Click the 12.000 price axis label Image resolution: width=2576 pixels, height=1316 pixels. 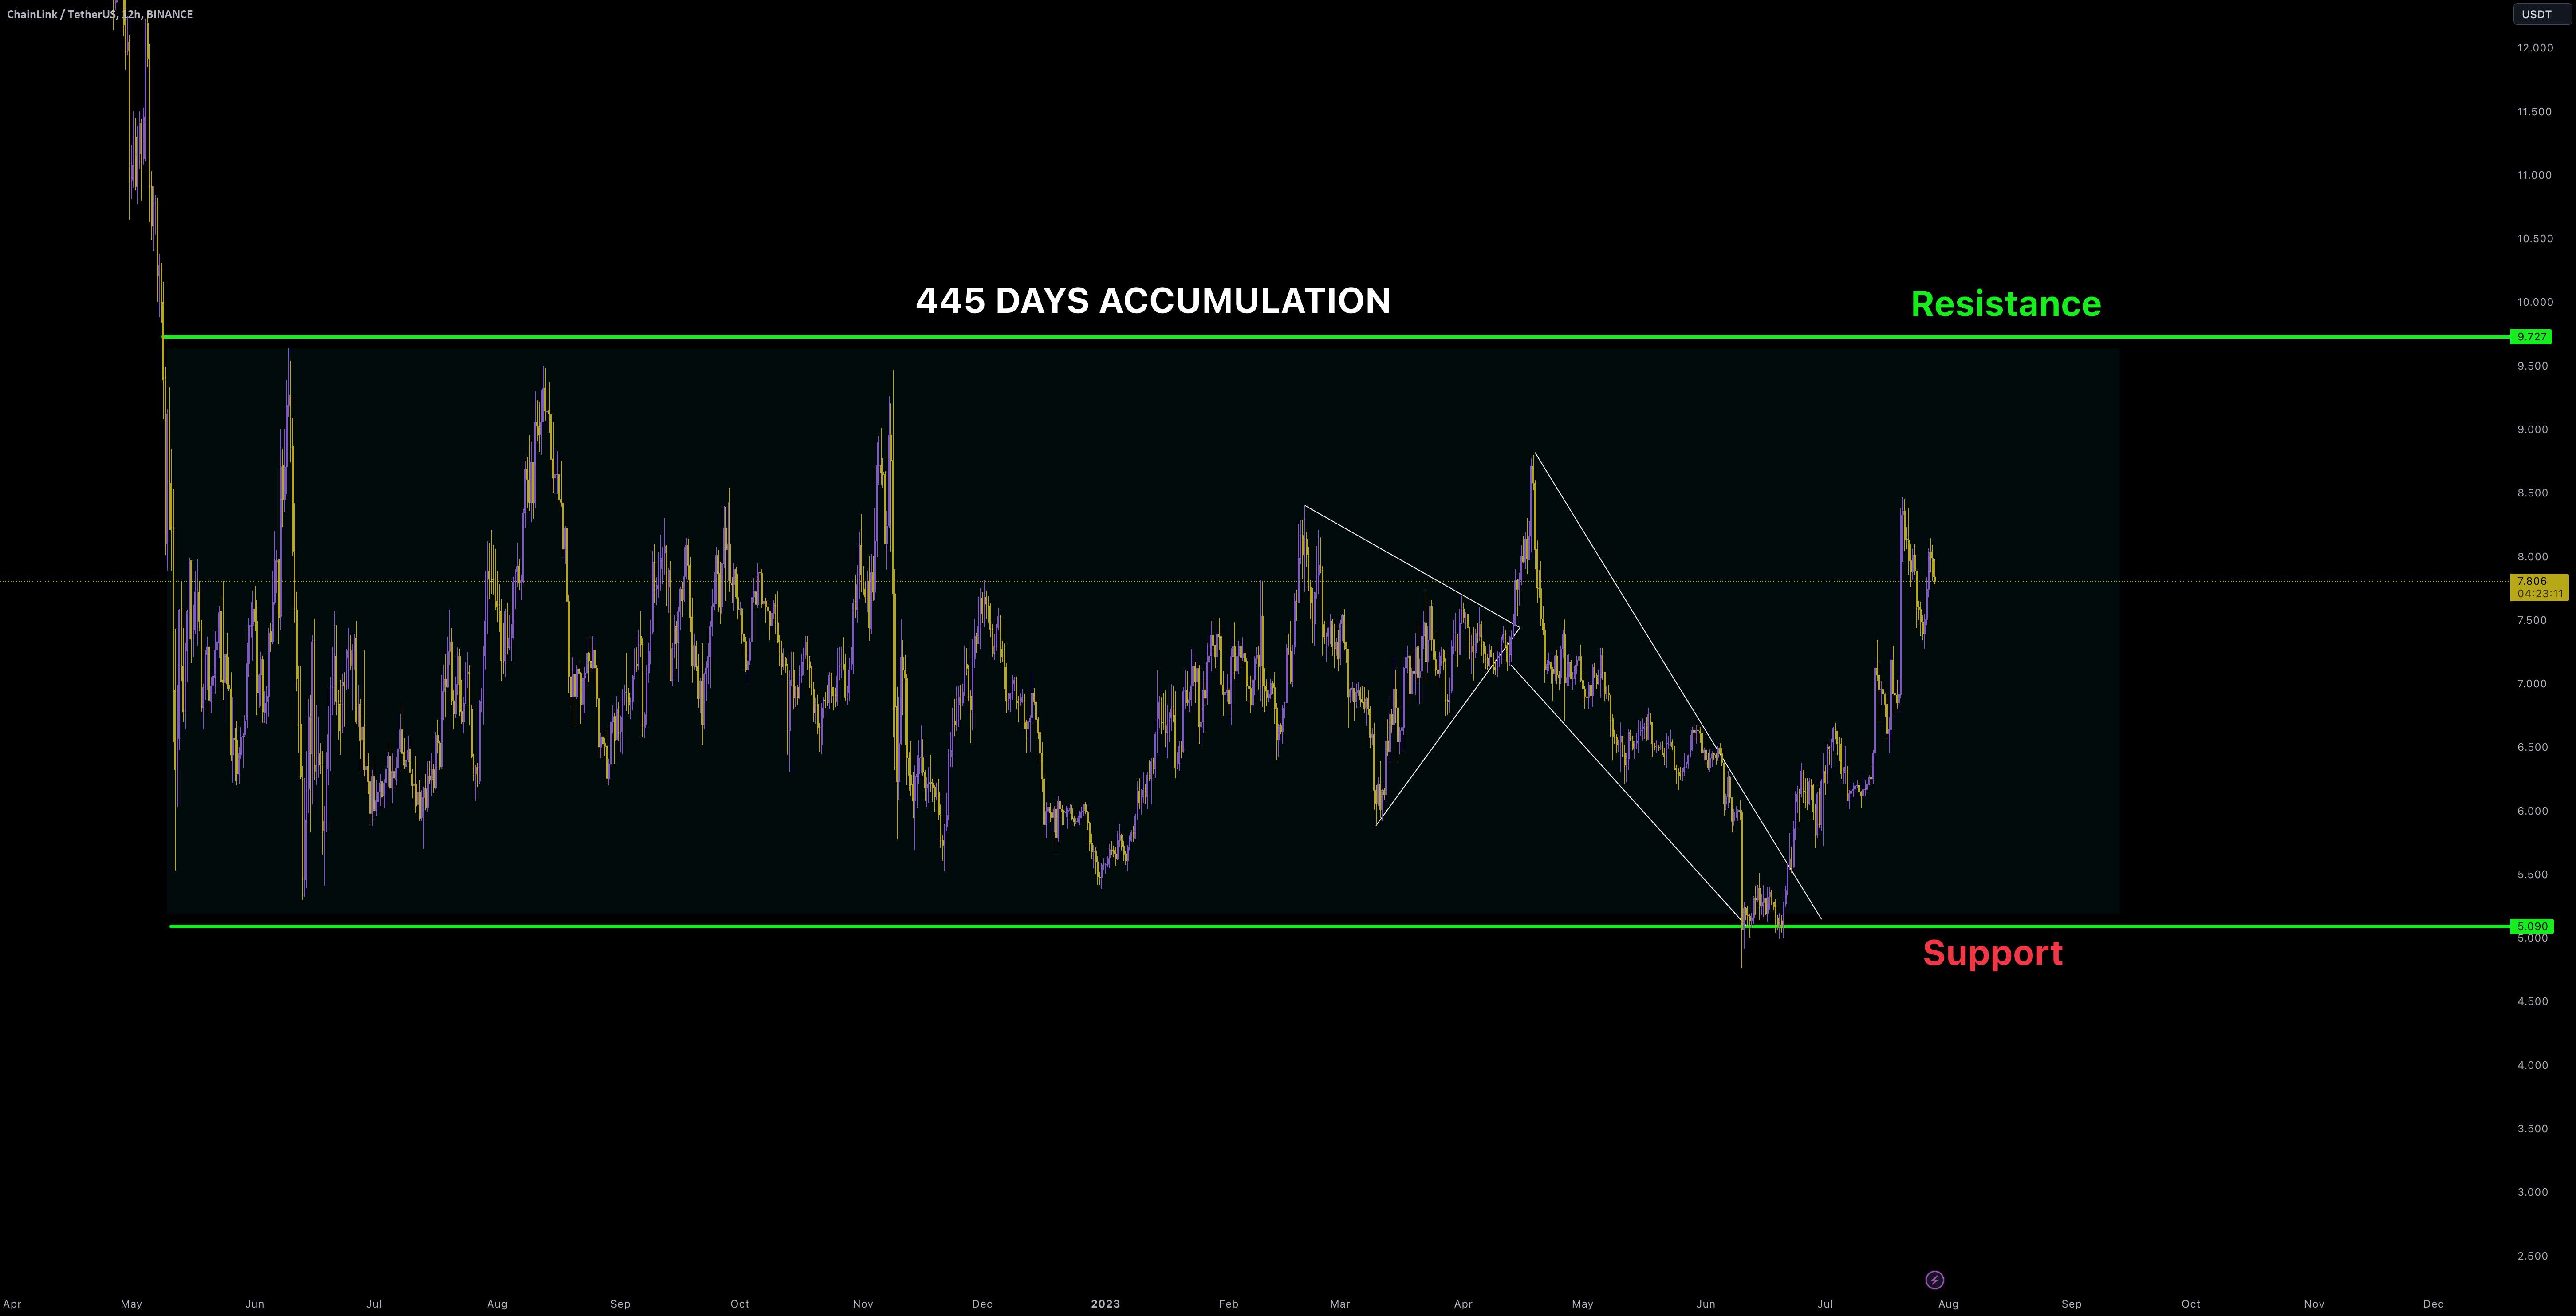(2535, 48)
